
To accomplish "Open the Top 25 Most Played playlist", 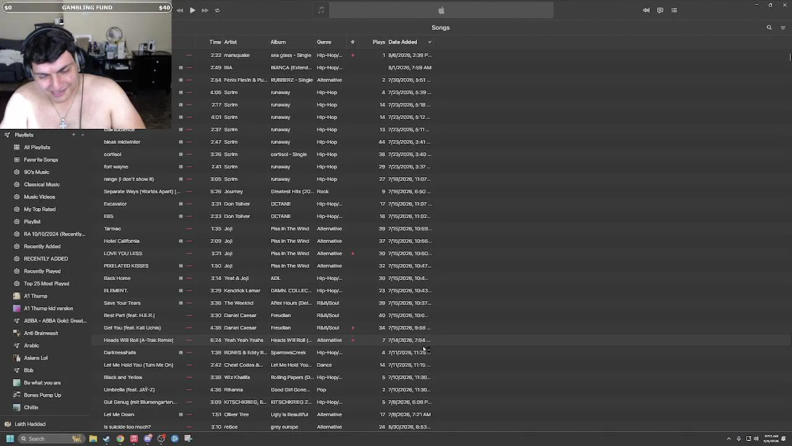I will [46, 284].
